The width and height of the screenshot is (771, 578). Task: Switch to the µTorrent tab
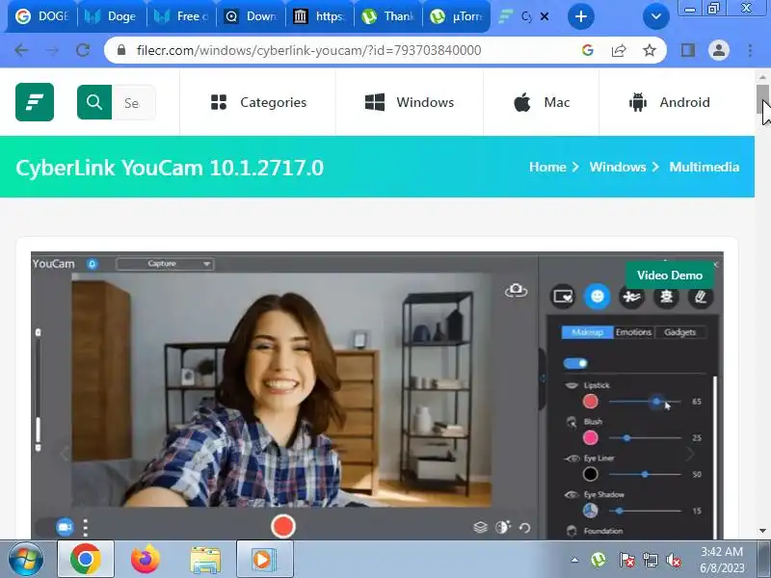457,16
